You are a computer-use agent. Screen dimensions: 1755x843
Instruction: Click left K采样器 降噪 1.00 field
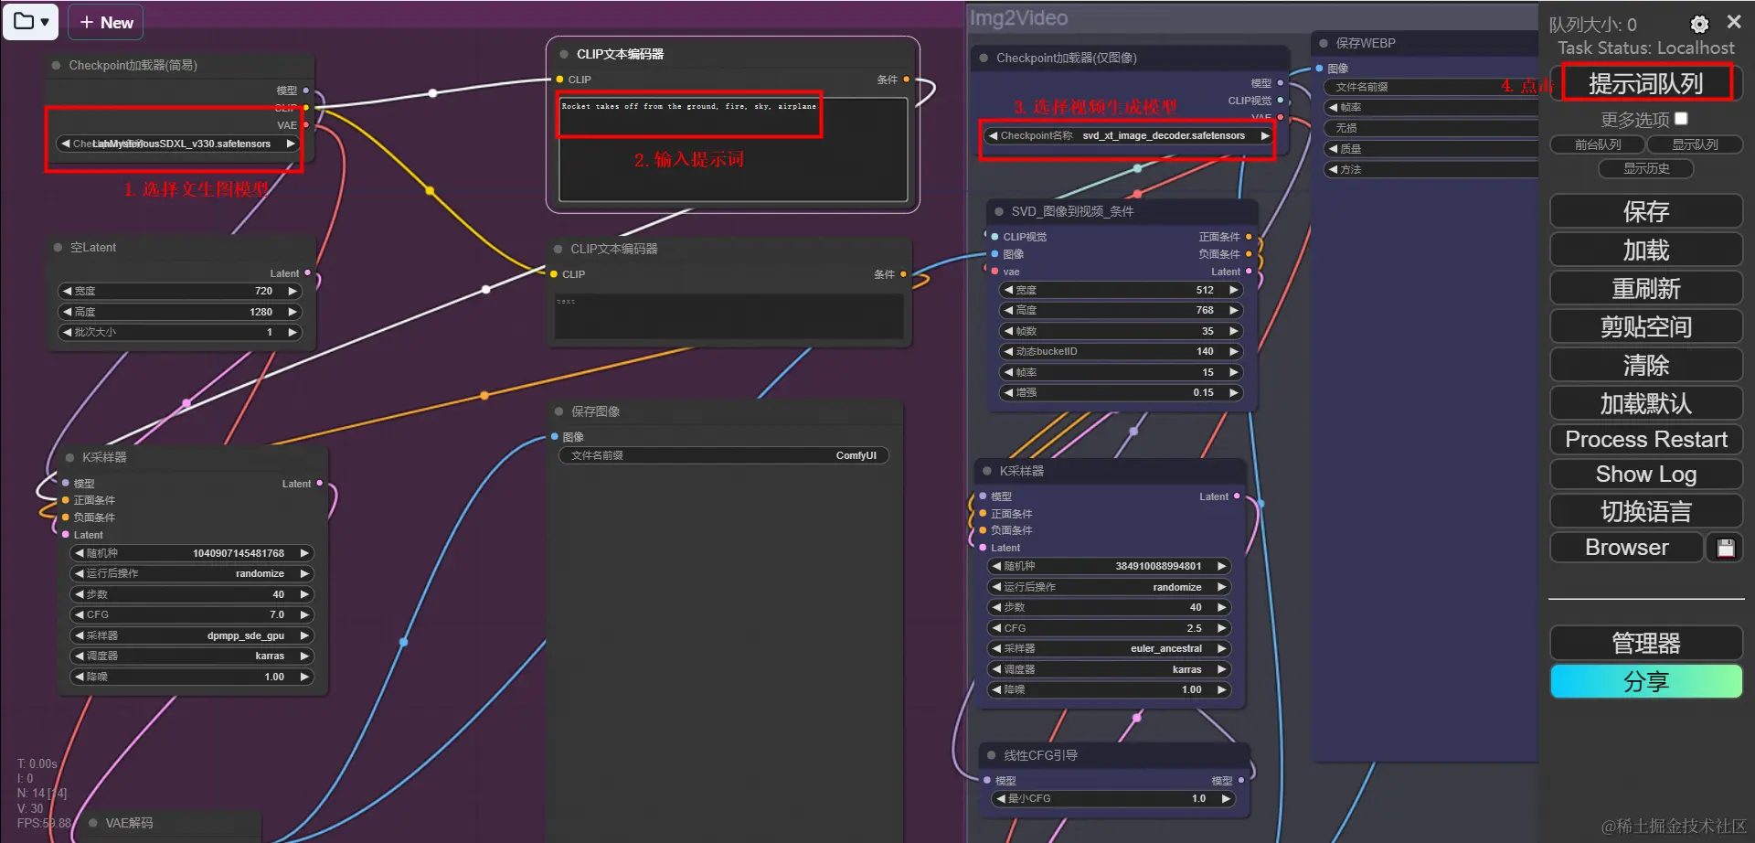click(193, 677)
